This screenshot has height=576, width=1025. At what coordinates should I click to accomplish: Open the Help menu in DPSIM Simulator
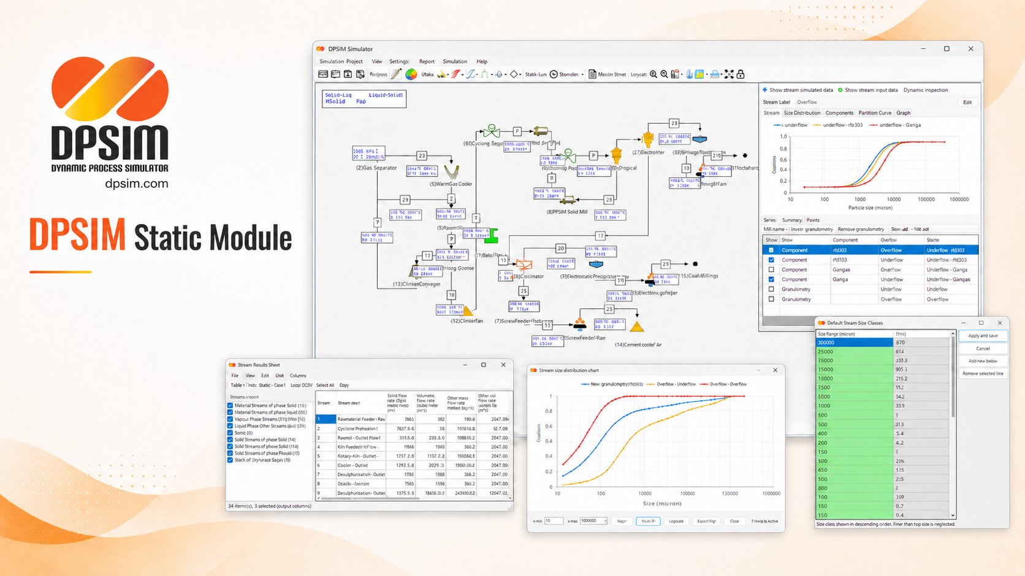pyautogui.click(x=482, y=61)
